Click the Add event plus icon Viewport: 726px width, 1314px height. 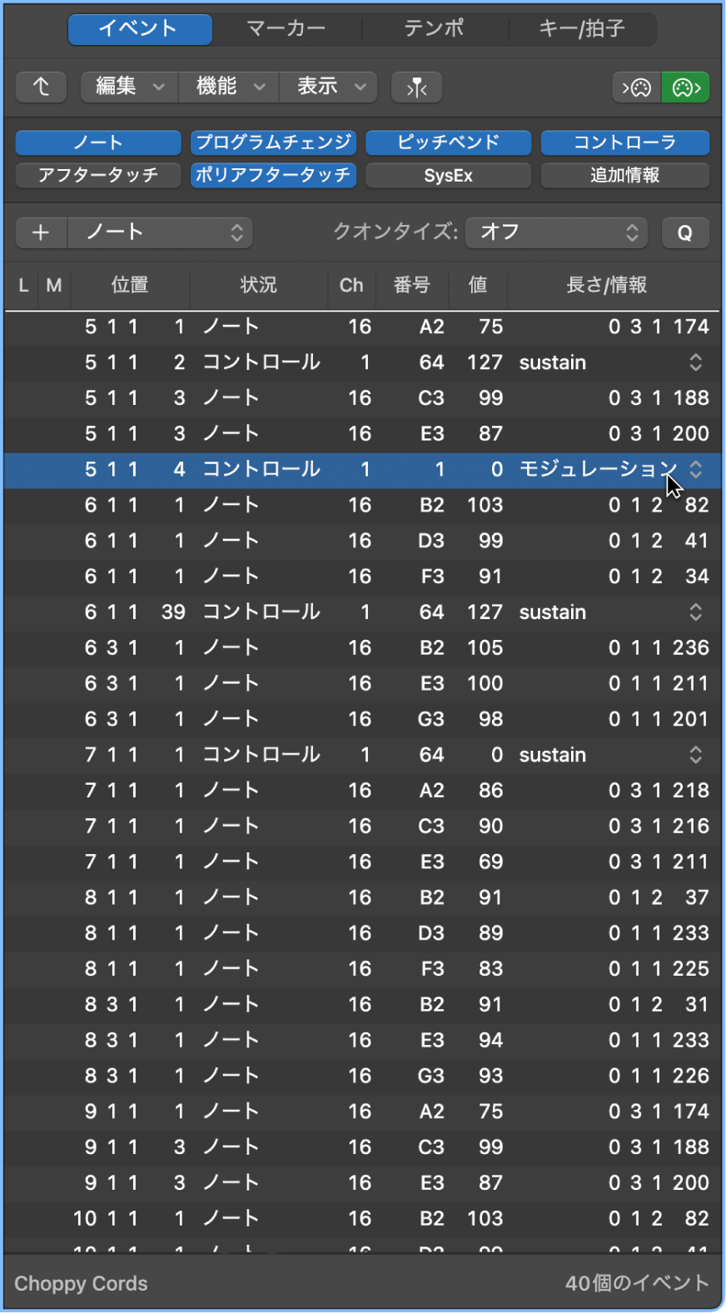pos(40,232)
